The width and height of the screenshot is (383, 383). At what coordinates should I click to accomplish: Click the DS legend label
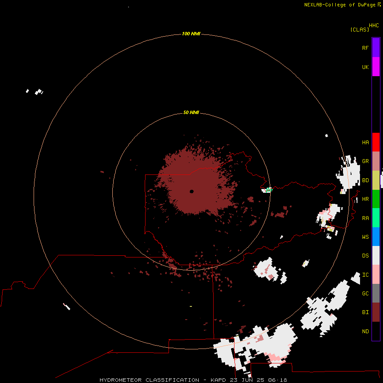pyautogui.click(x=365, y=256)
